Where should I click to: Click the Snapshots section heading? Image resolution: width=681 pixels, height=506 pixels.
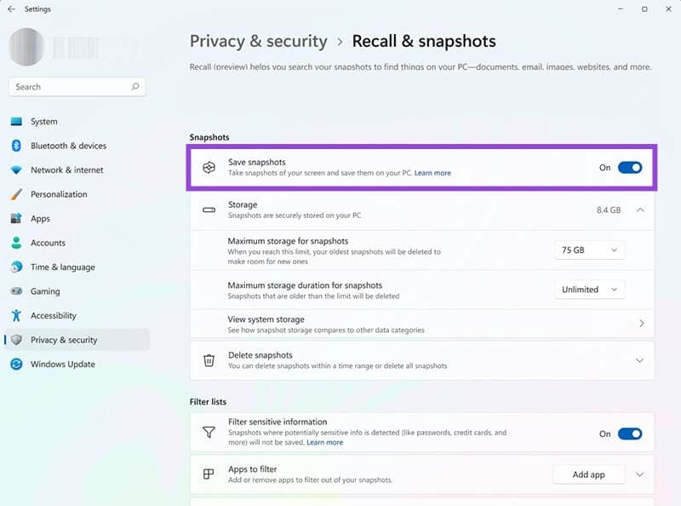tap(209, 137)
